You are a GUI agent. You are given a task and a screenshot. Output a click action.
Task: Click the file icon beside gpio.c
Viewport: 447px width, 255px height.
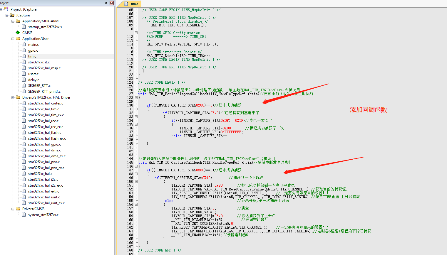[x=24, y=50]
